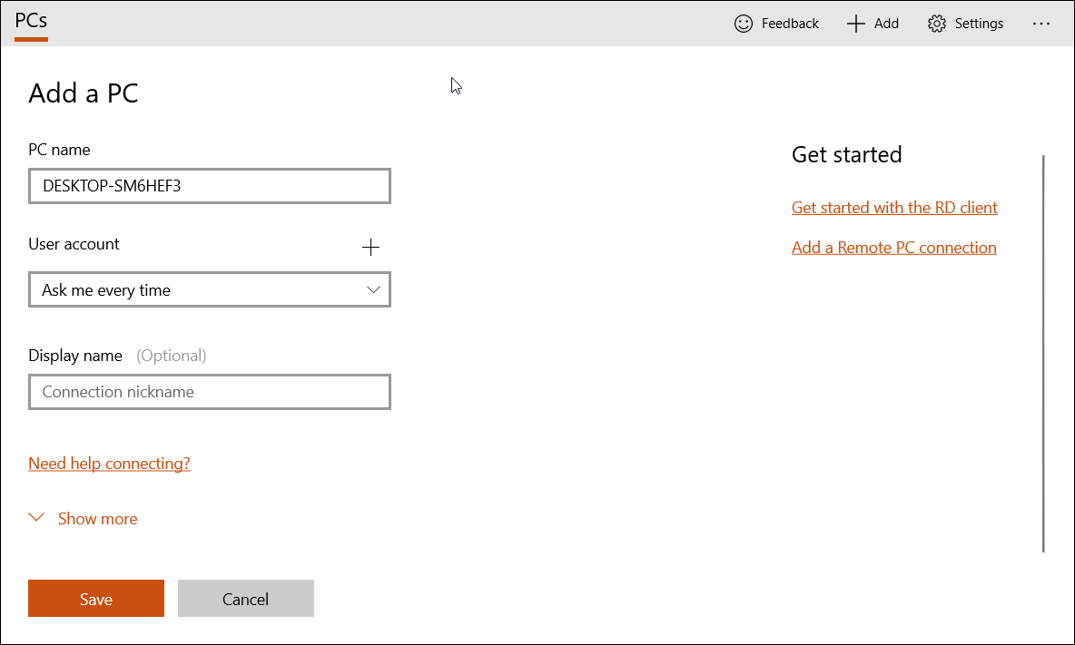Image resolution: width=1075 pixels, height=645 pixels.
Task: Open the Need help connecting? link
Action: 109,463
